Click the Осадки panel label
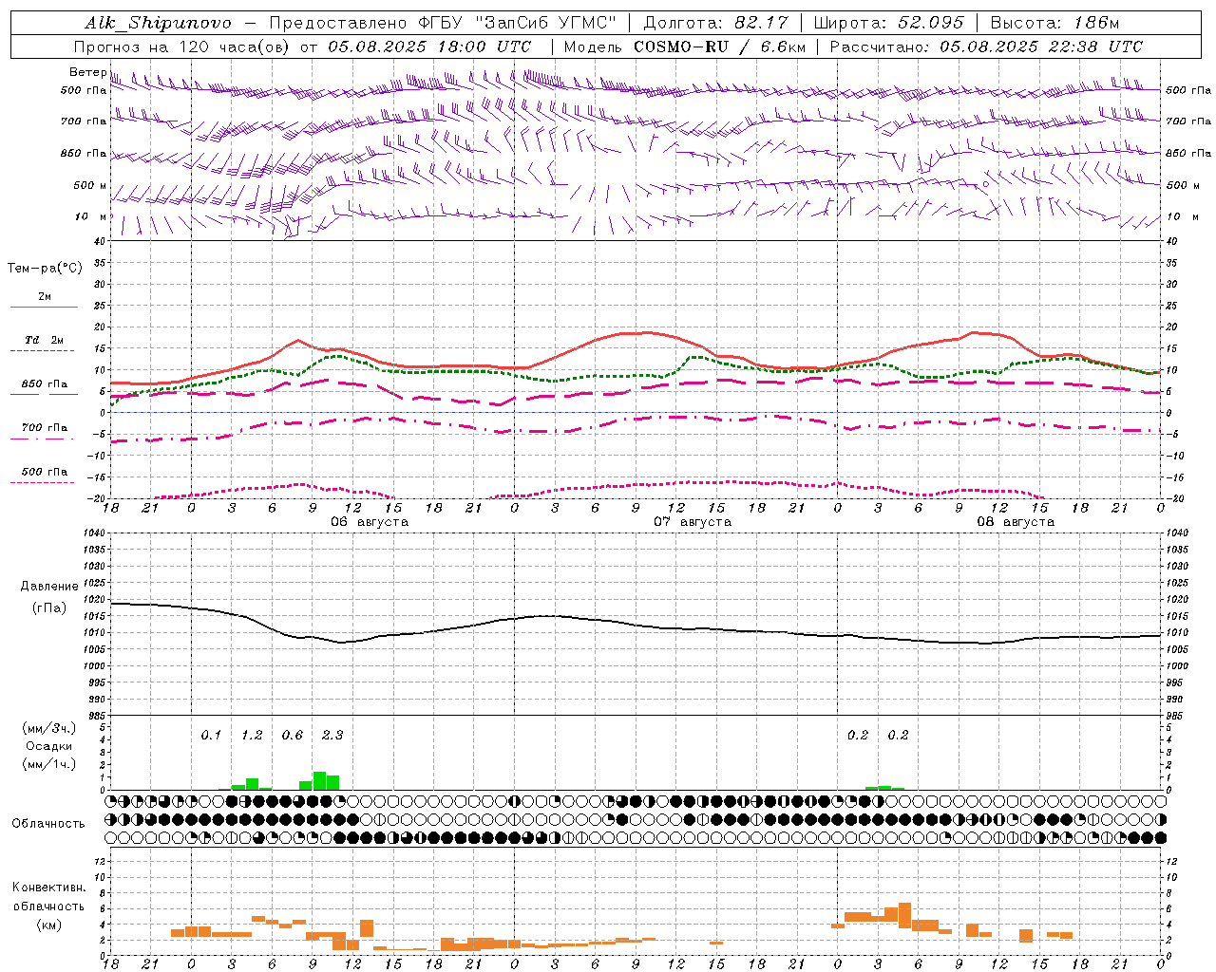The width and height of the screenshot is (1216, 972). coord(49,746)
